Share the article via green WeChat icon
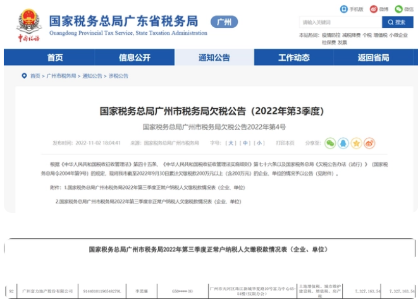 click(329, 143)
